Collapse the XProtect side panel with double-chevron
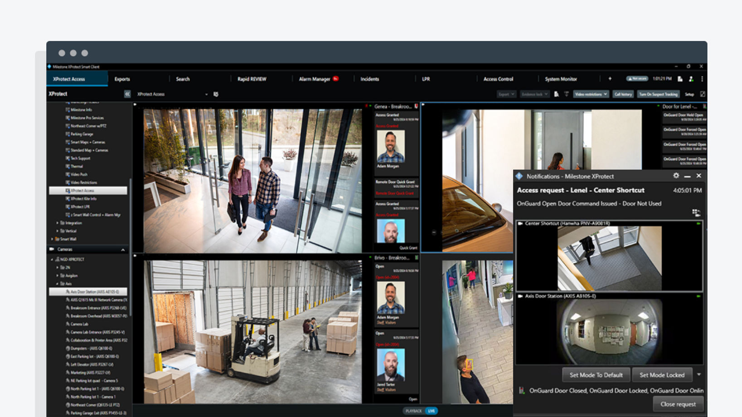The height and width of the screenshot is (417, 742). [127, 94]
